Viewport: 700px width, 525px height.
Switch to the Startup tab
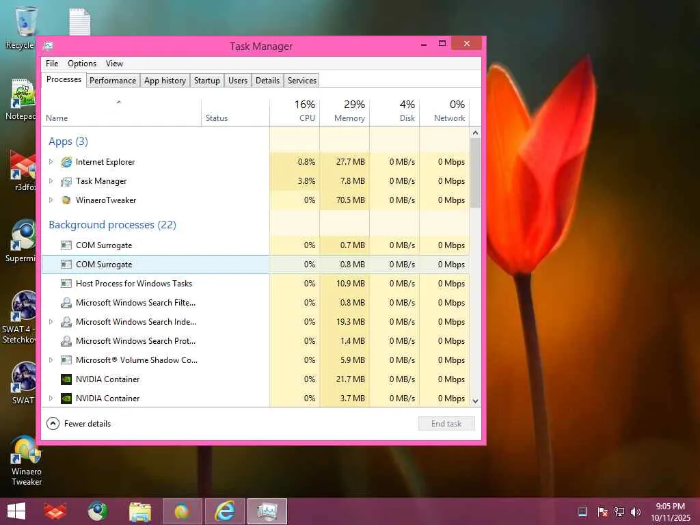[206, 81]
